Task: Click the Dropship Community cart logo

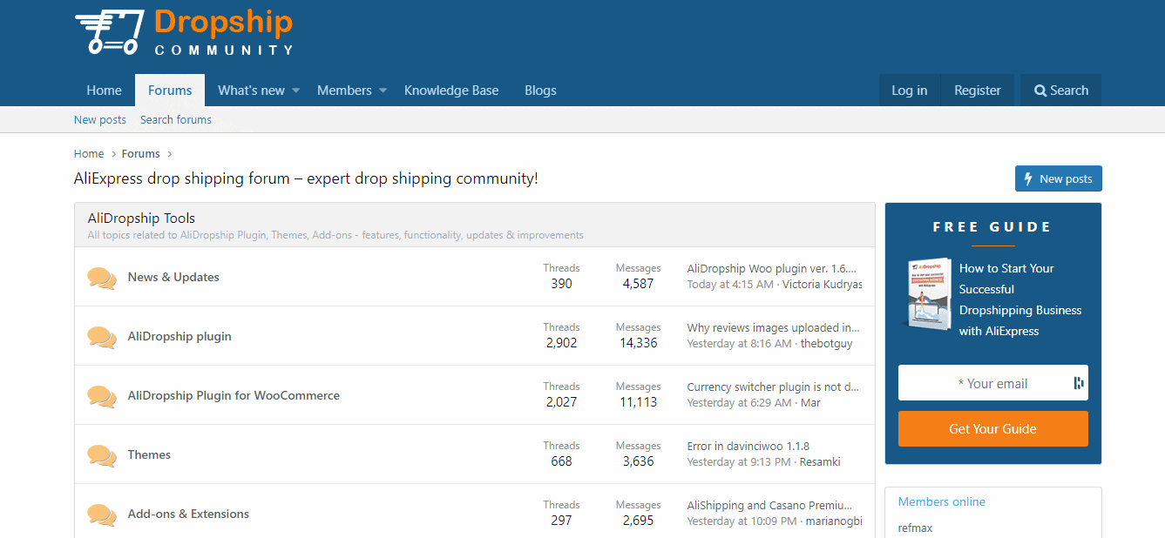Action: point(185,32)
